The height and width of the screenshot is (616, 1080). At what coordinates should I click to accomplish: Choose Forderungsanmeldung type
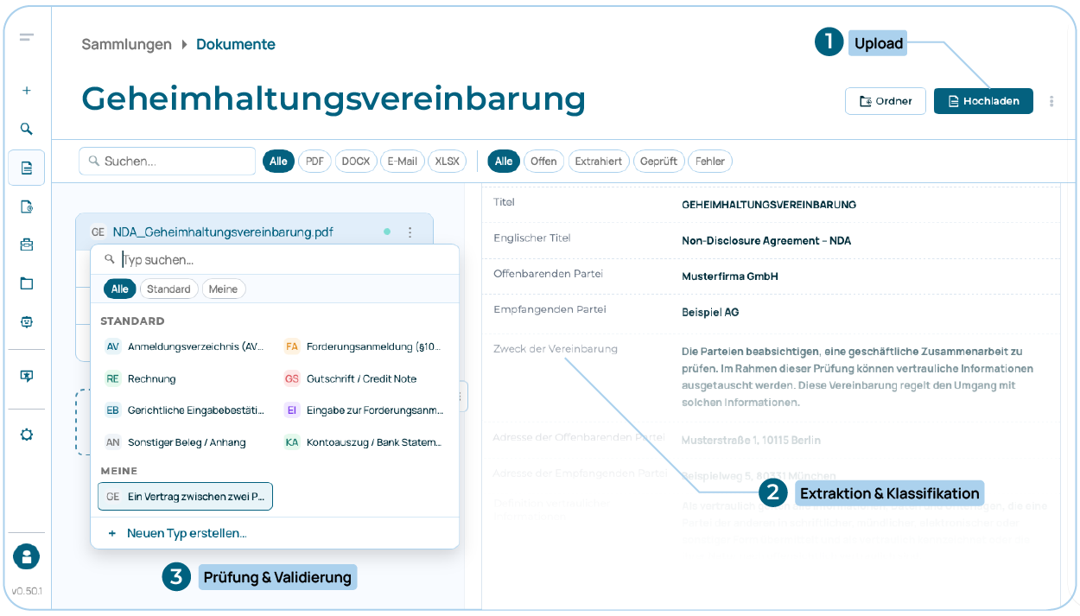point(364,346)
